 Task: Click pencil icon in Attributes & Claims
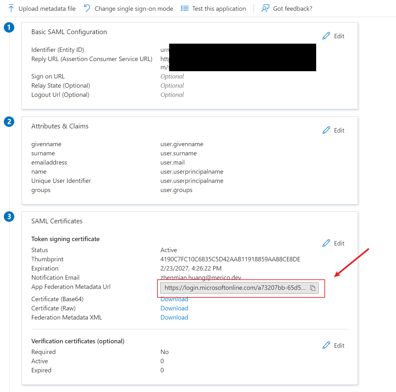point(326,130)
